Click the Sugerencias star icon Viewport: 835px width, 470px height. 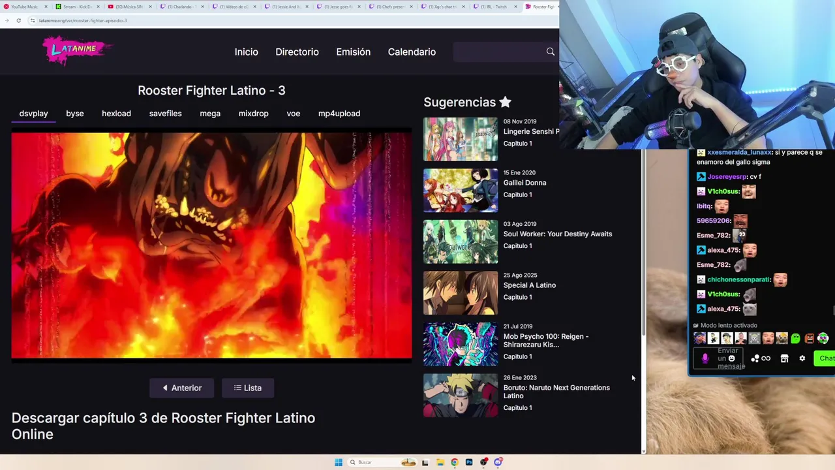click(x=506, y=102)
